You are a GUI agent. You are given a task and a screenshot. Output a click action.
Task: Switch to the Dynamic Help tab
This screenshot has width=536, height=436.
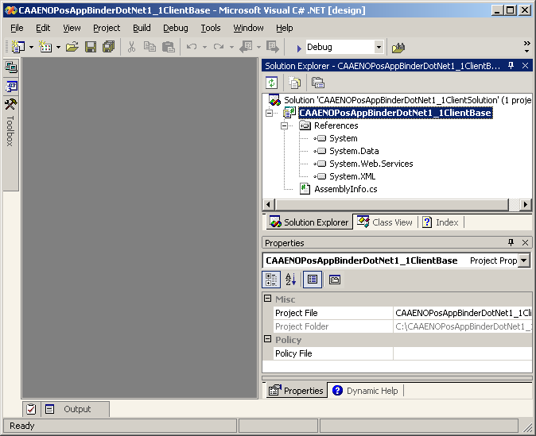pos(366,390)
